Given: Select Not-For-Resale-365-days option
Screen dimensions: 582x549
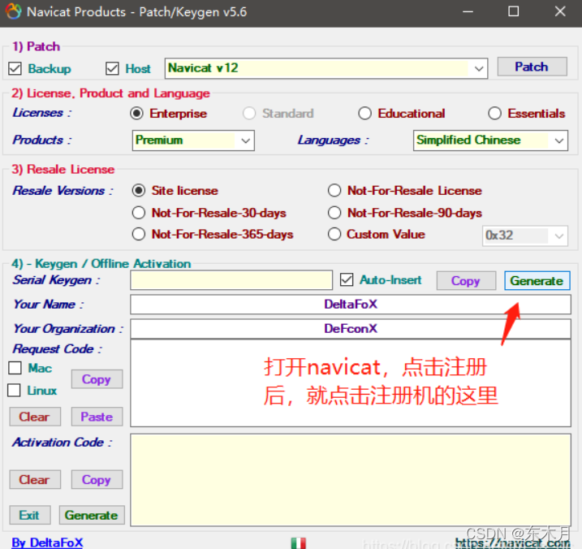Looking at the screenshot, I should [139, 234].
